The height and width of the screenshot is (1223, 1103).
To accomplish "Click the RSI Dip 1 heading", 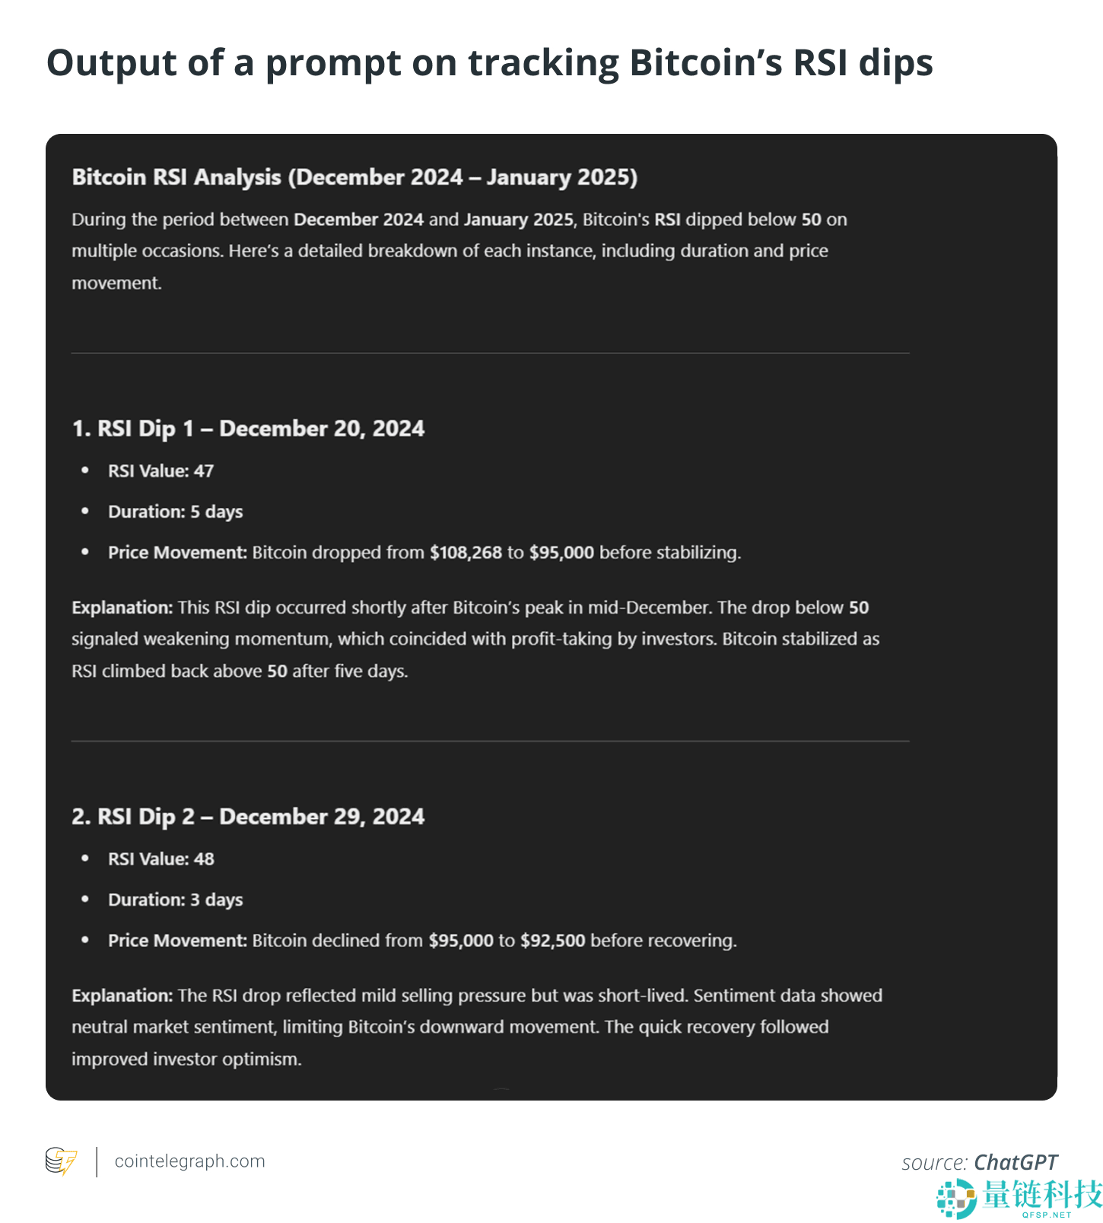I will [x=248, y=429].
